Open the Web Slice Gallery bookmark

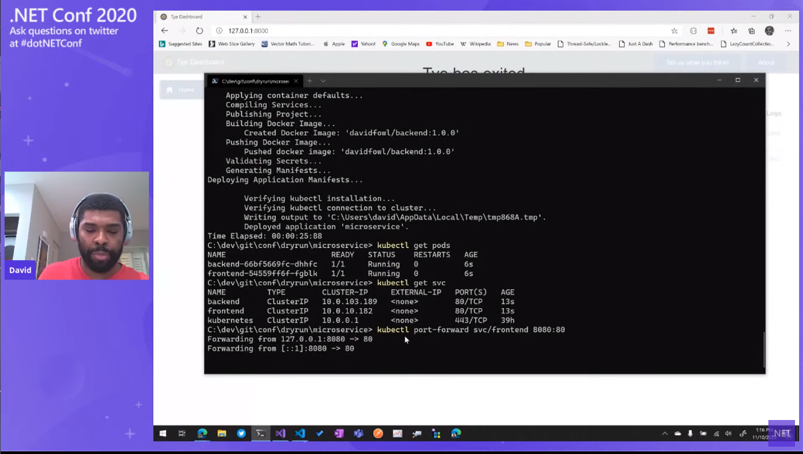click(232, 44)
